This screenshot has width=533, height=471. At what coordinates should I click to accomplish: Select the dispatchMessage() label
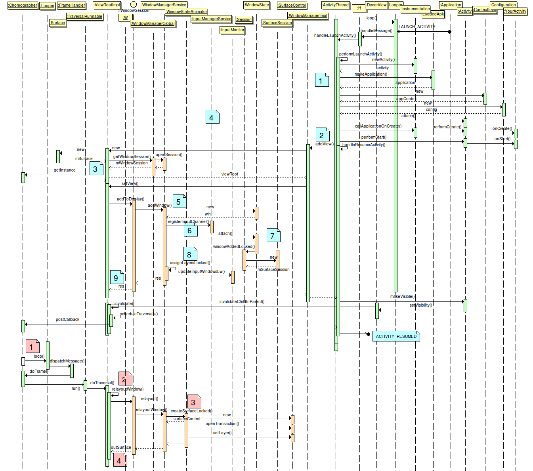[x=67, y=361]
